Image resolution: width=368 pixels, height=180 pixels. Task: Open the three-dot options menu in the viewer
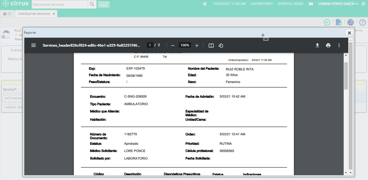pos(339,45)
